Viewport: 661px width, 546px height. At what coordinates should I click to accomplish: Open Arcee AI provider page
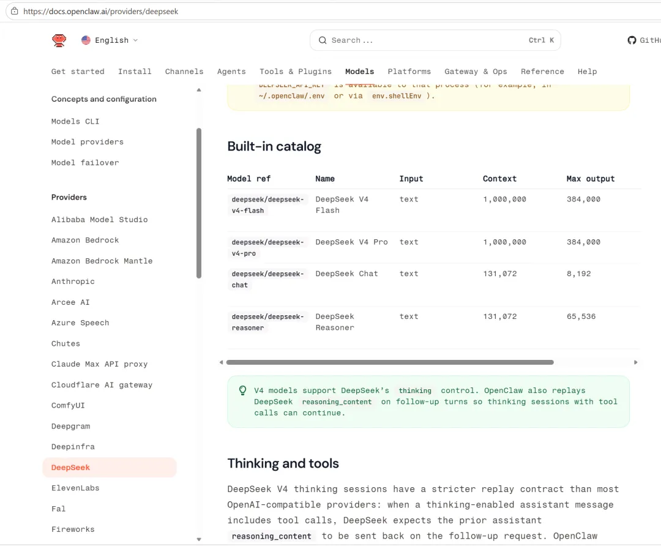click(x=70, y=302)
